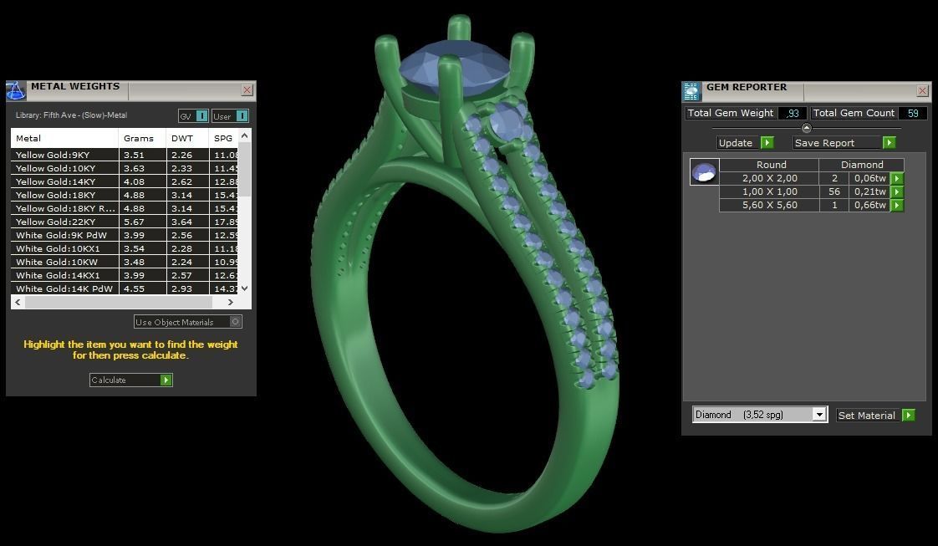Click the Total Gem Count value field
938x546 pixels.
coord(913,113)
